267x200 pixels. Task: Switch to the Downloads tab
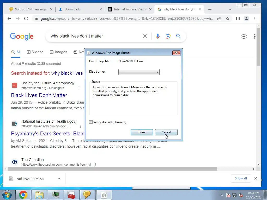80,9
